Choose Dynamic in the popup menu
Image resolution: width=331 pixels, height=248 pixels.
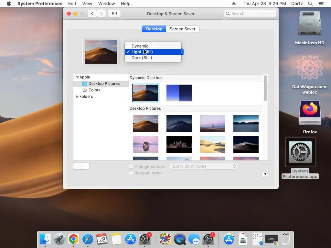click(153, 46)
